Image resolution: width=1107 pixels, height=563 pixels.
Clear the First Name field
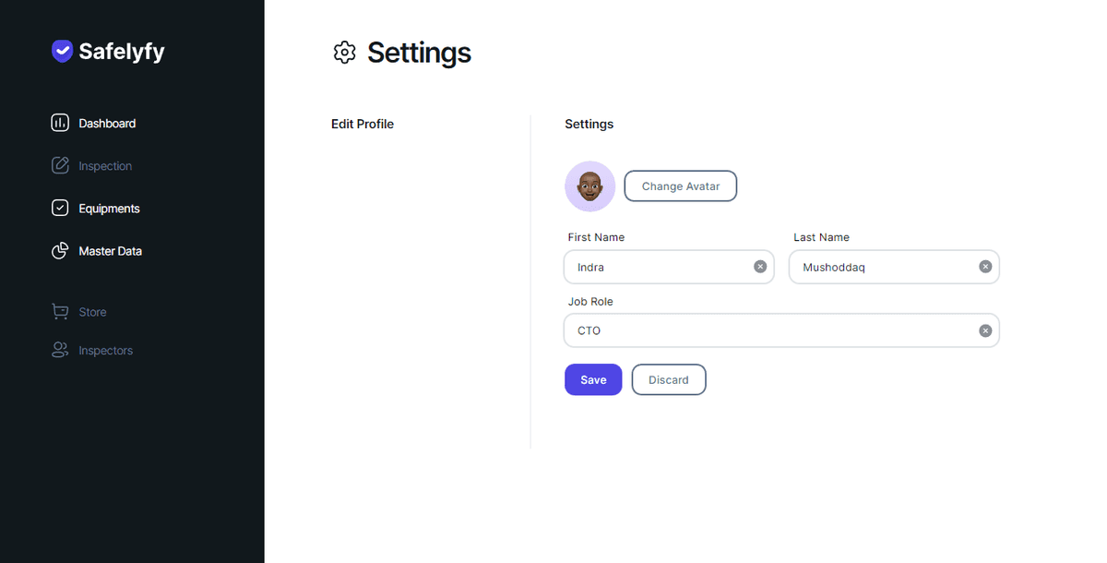760,267
